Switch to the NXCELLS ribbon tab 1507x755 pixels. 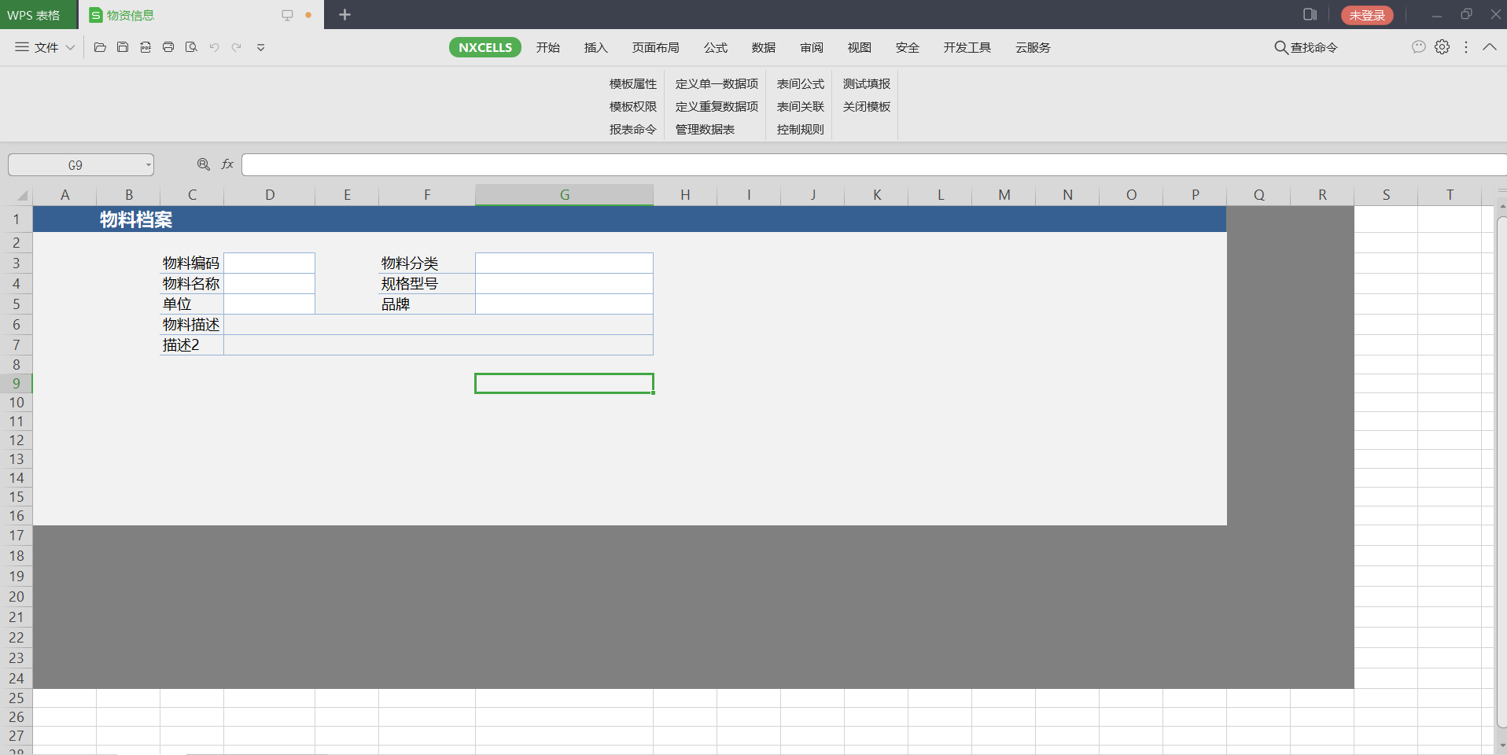pyautogui.click(x=485, y=47)
